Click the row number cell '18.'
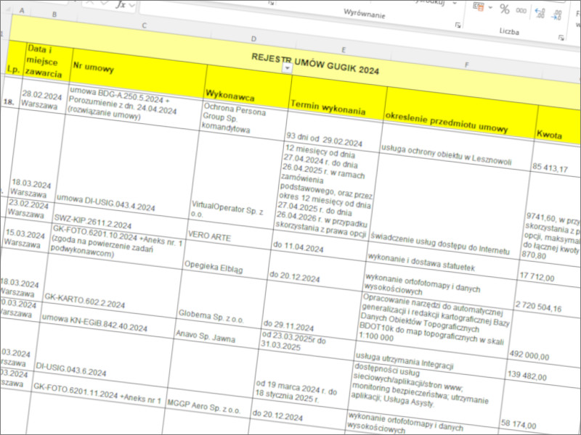Image resolution: width=581 pixels, height=435 pixels. click(x=9, y=101)
